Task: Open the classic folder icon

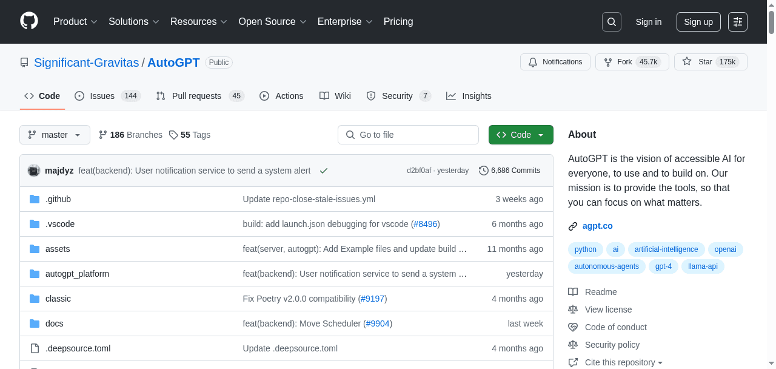Action: (x=35, y=299)
